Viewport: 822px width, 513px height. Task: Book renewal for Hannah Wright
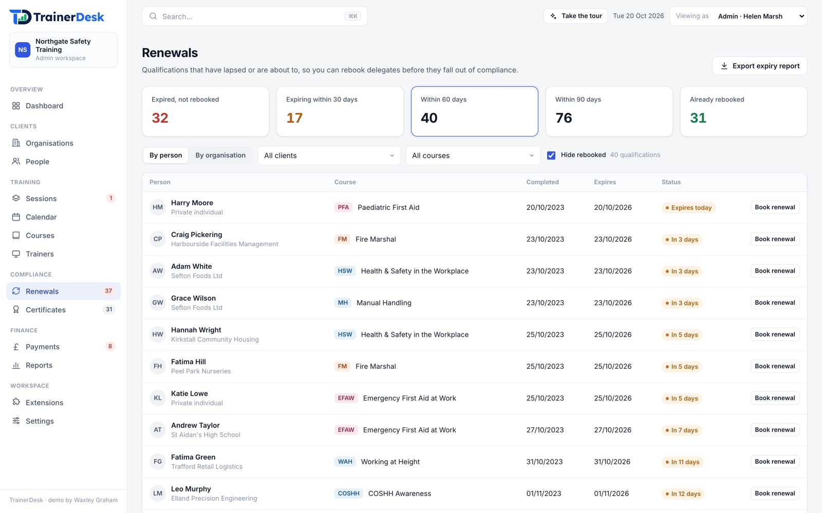[x=775, y=334]
